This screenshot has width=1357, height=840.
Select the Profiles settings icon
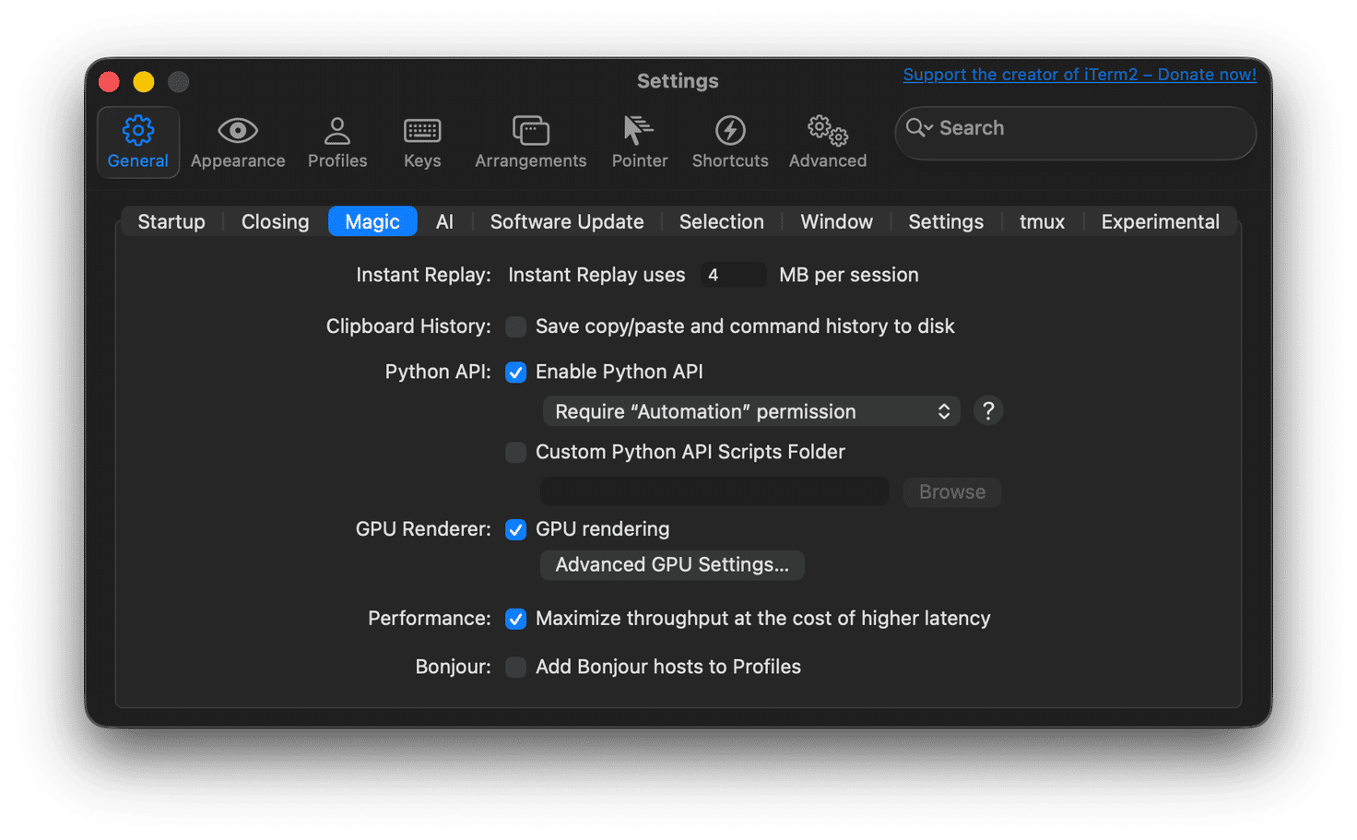pos(336,141)
